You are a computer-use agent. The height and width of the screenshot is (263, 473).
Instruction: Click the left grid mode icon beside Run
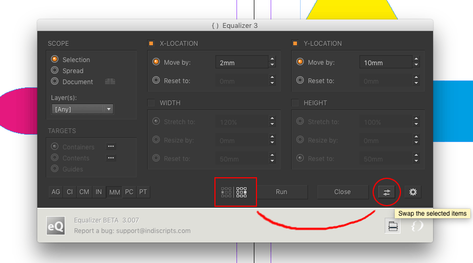(x=226, y=192)
